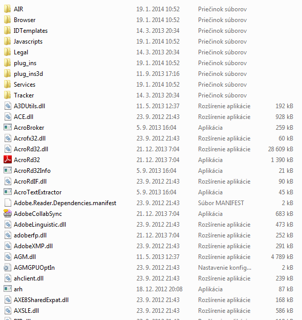Viewport: 302px width, 320px height.
Task: Select the IDTemplates folder name
Action: pos(31,31)
